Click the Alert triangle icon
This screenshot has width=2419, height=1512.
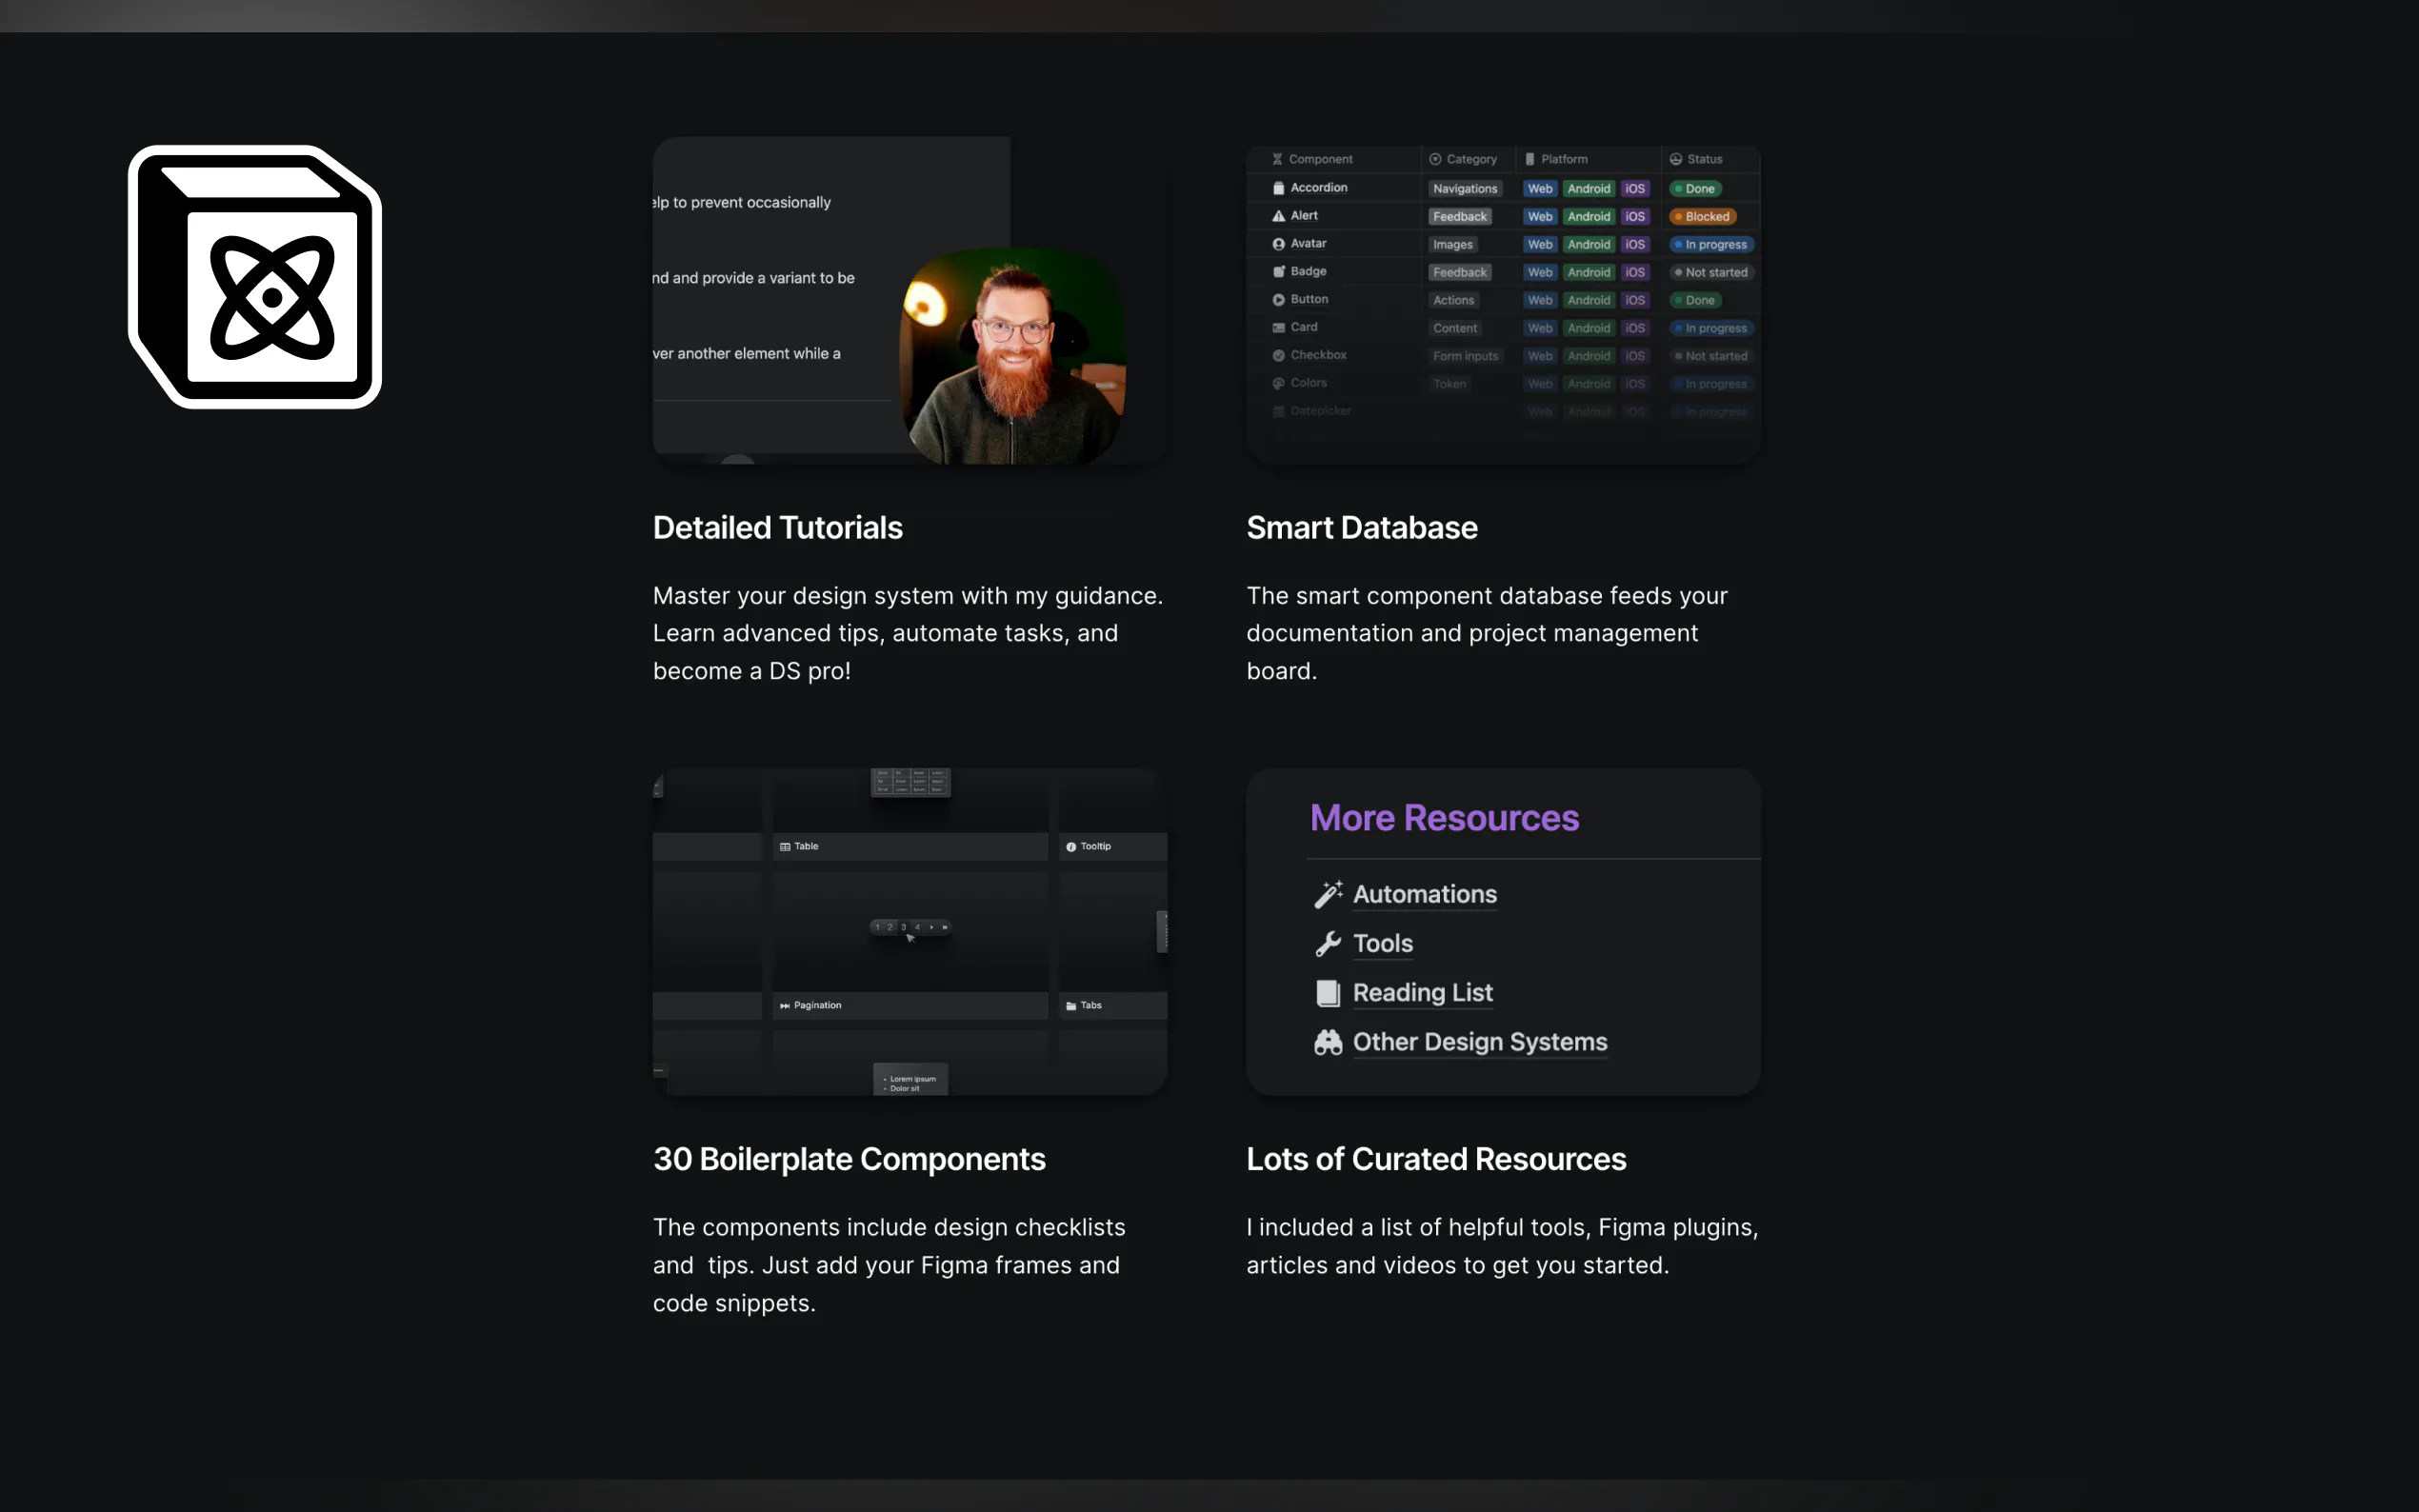pos(1278,216)
